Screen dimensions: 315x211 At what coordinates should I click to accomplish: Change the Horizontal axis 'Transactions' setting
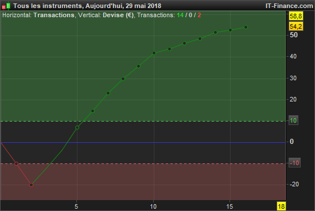[x=54, y=15]
